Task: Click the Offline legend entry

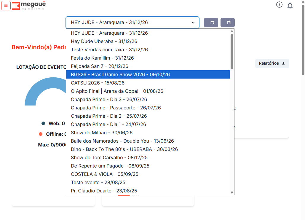Action: pos(52,134)
